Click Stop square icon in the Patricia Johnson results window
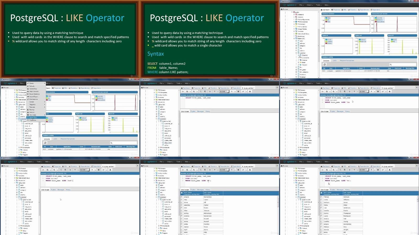Viewport: 419px width, 235px height. 378,170
